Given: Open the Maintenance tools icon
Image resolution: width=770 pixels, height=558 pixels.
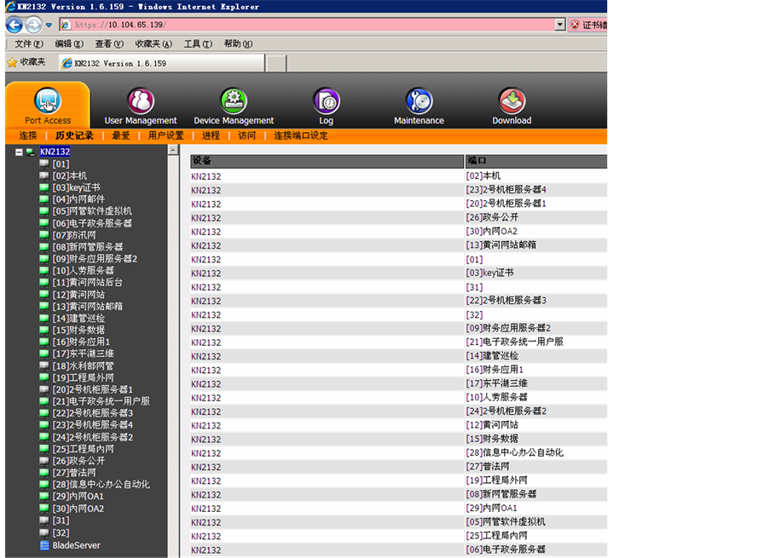Looking at the screenshot, I should pyautogui.click(x=419, y=101).
